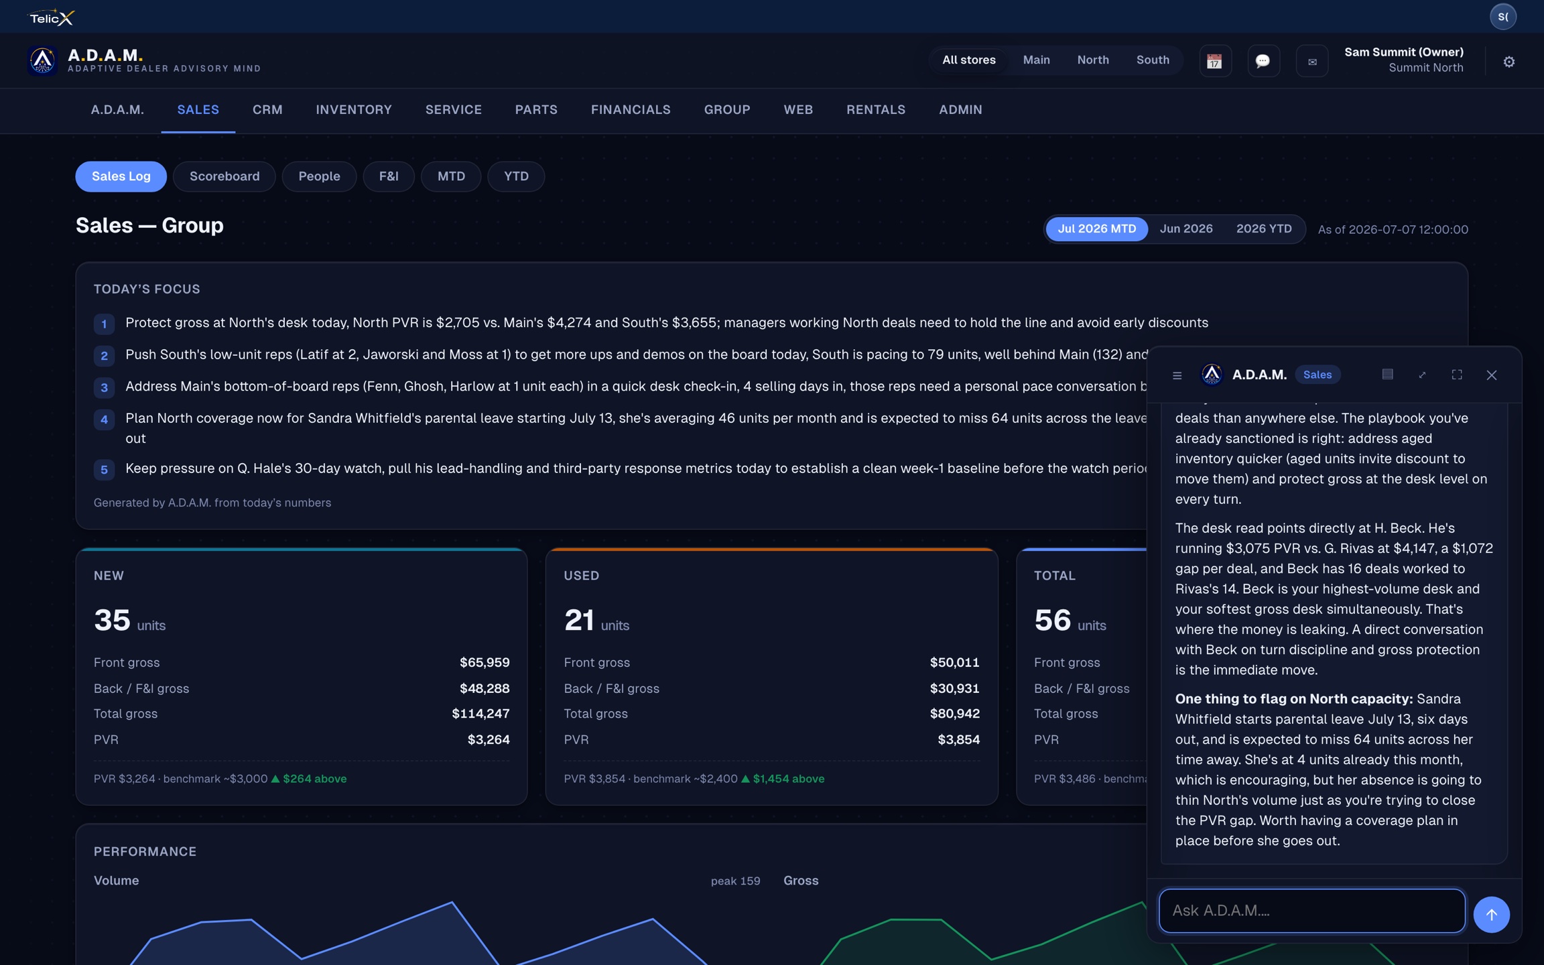Open the A.D.A.M. main nav tab

(117, 111)
